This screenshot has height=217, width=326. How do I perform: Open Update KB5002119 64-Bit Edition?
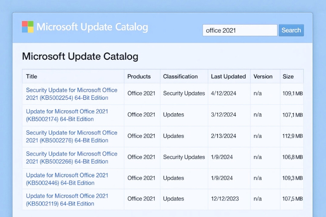67,200
